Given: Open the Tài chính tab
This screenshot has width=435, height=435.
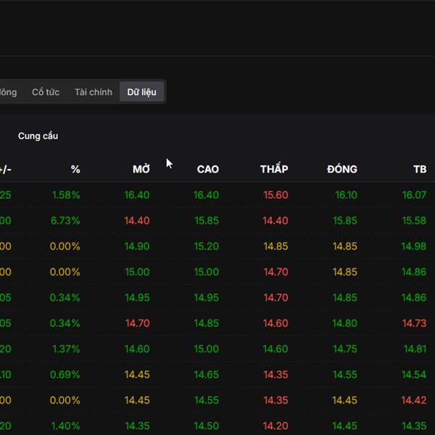Looking at the screenshot, I should tap(94, 92).
